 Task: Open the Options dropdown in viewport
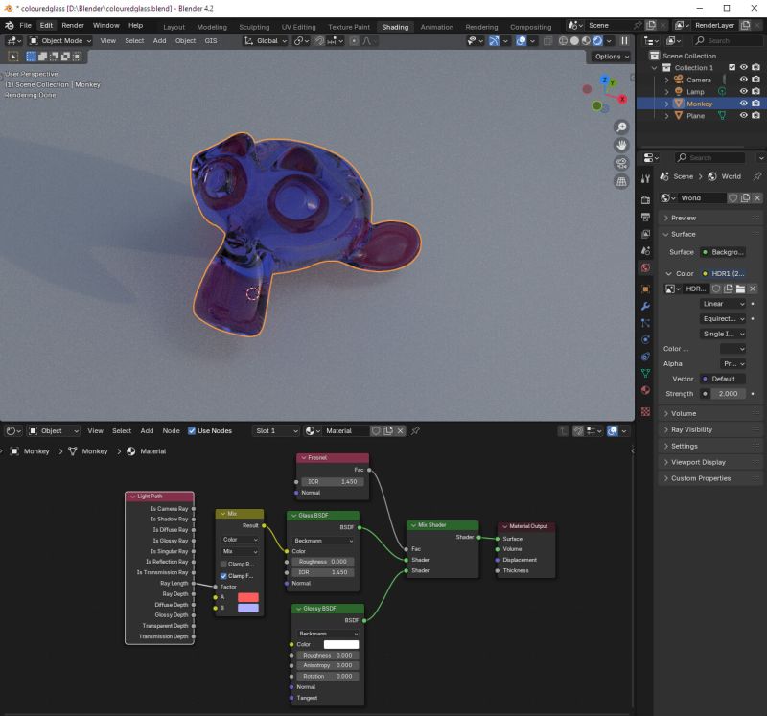click(x=612, y=57)
